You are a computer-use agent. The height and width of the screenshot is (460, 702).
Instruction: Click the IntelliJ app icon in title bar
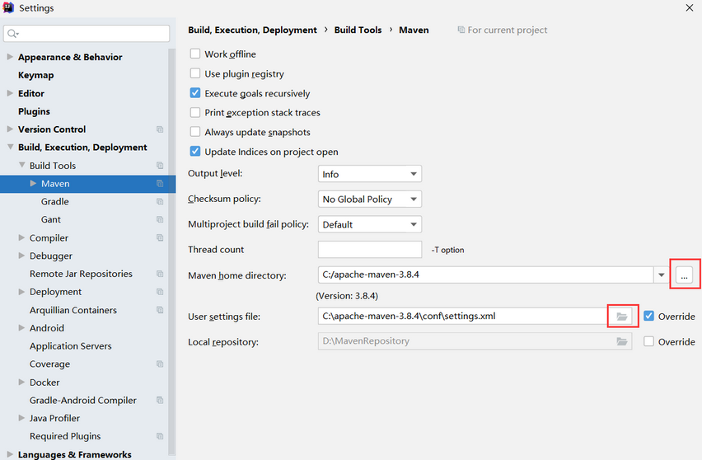tap(8, 7)
